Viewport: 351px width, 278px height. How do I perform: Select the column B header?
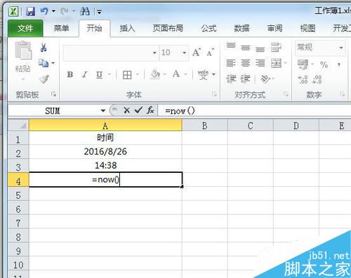205,125
